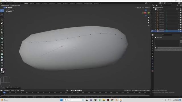Select the Measure tool
Screen dimensions: 182x102
tap(2, 33)
